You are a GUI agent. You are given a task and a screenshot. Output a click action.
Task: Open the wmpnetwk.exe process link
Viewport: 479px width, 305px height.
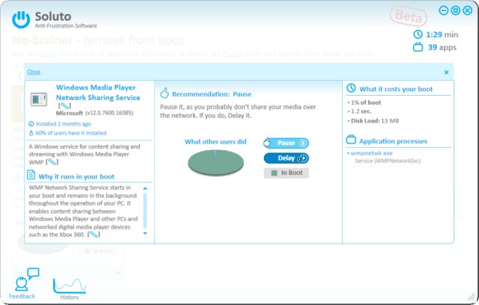click(371, 153)
